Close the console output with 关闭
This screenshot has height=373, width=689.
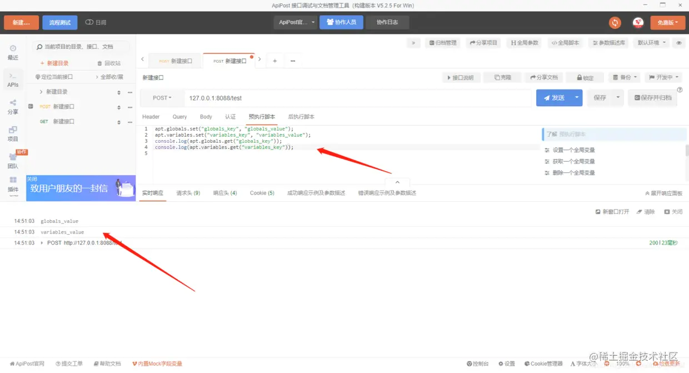click(x=673, y=212)
